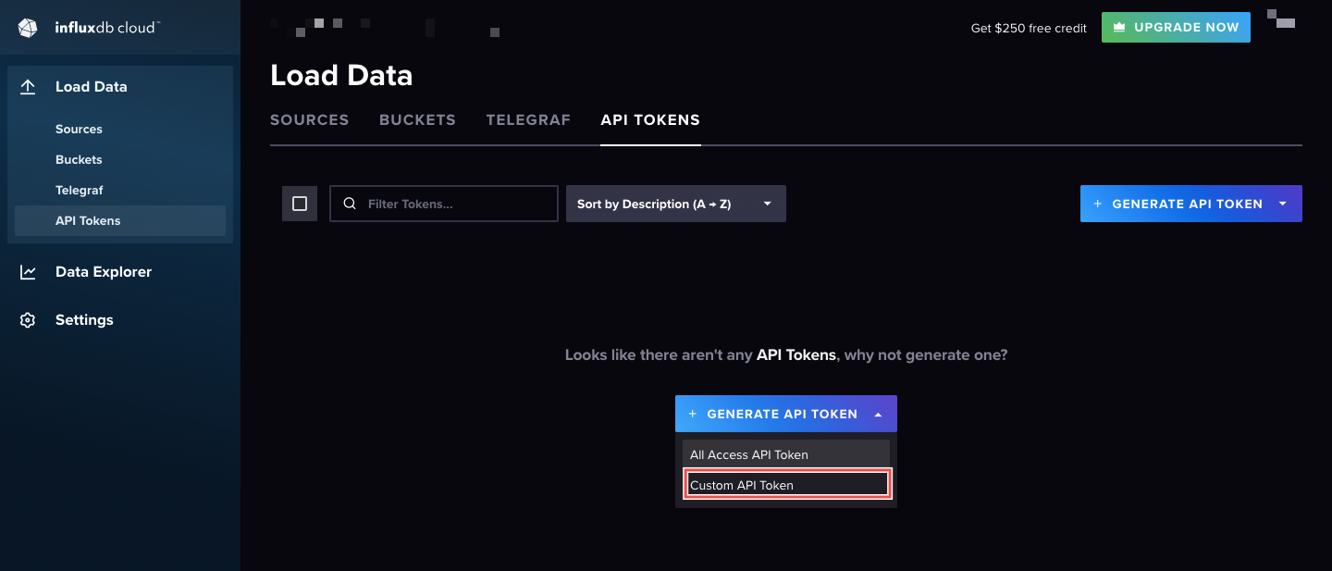Expand the top Generate API Token dropdown arrow

tap(1284, 203)
